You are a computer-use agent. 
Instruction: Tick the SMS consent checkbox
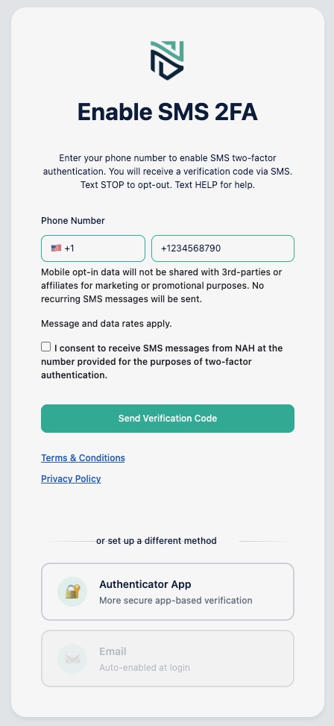coord(45,347)
